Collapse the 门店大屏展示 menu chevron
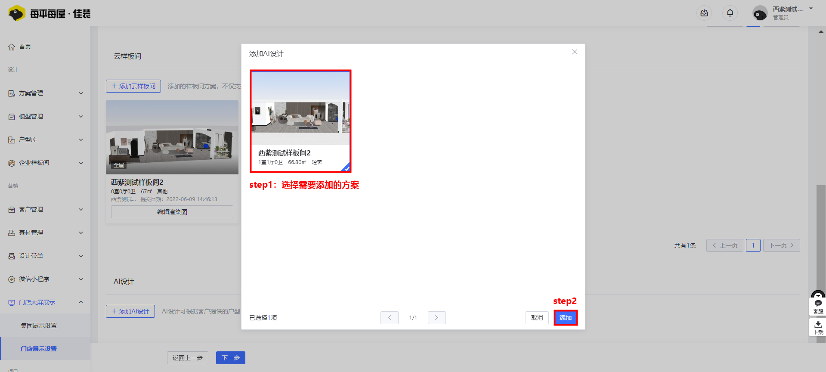826x372 pixels. pos(81,302)
